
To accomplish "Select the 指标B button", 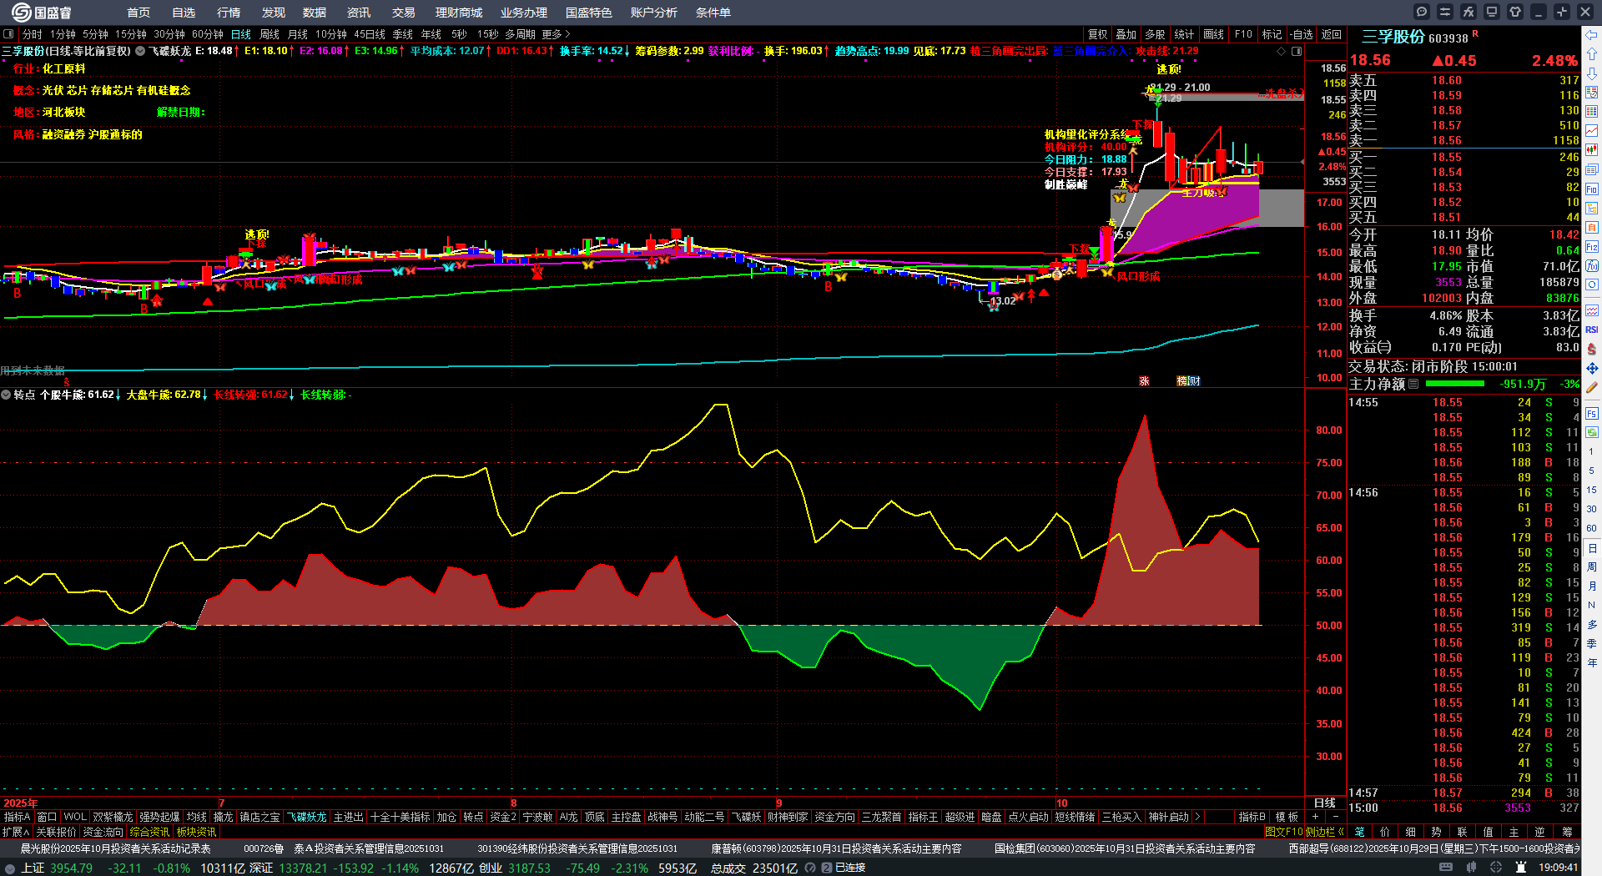I will pyautogui.click(x=1252, y=817).
